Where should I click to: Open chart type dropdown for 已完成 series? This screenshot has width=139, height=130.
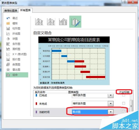click(x=111, y=95)
